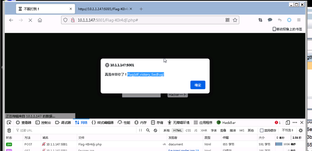This screenshot has width=312, height=151.
Task: Toggle the WS request filter
Action: coord(242,131)
